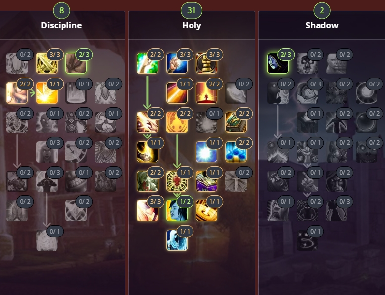The height and width of the screenshot is (295, 385).
Task: Click the Evangelism talent showing 2/2
Action: point(17,93)
